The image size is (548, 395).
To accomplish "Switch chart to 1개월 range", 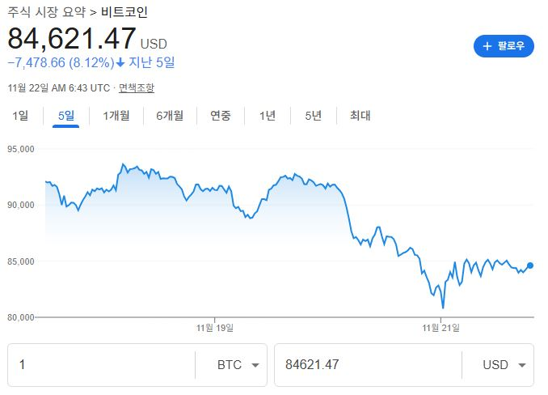I will [116, 116].
